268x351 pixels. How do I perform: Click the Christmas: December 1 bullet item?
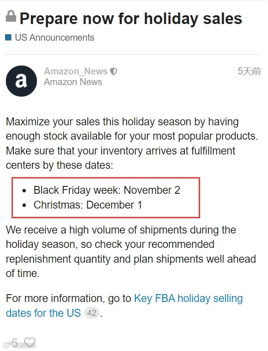point(88,205)
